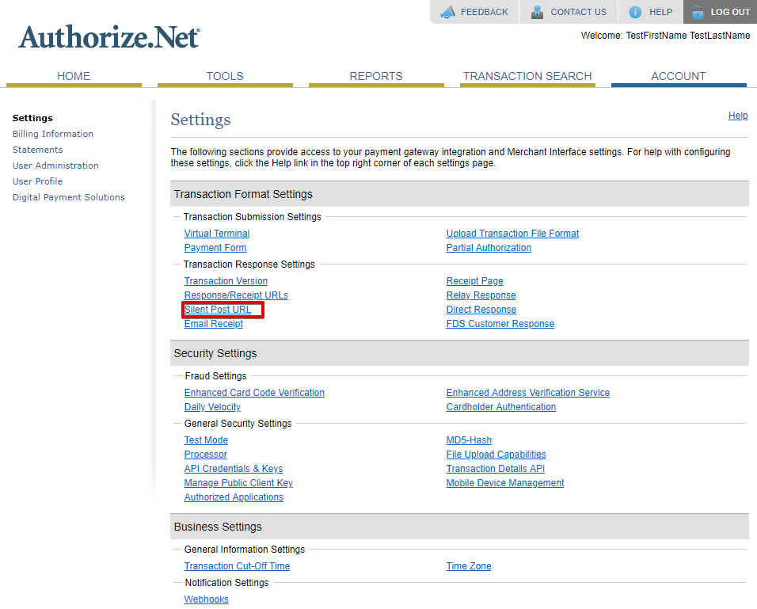Click the Help link beside Settings heading
Viewport: 757px width, 609px height.
tap(738, 116)
